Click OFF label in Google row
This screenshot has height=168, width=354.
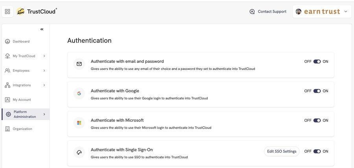(308, 91)
